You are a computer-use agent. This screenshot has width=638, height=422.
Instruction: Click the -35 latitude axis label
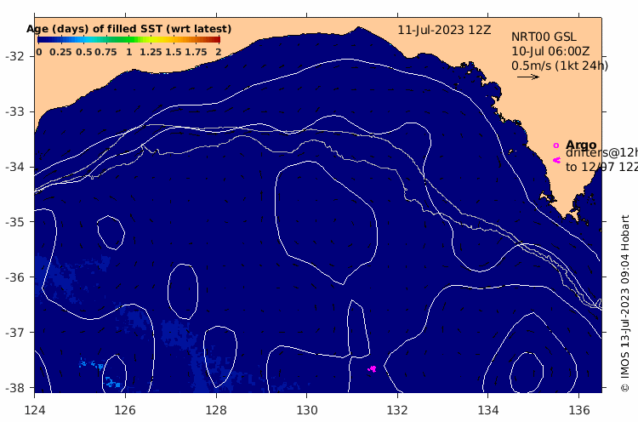pos(16,222)
